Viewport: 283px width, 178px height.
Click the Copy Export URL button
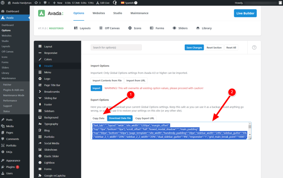point(145,118)
